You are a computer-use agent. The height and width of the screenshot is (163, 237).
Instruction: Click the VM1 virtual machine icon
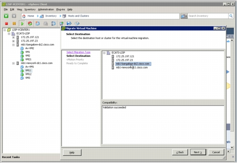click(22, 52)
